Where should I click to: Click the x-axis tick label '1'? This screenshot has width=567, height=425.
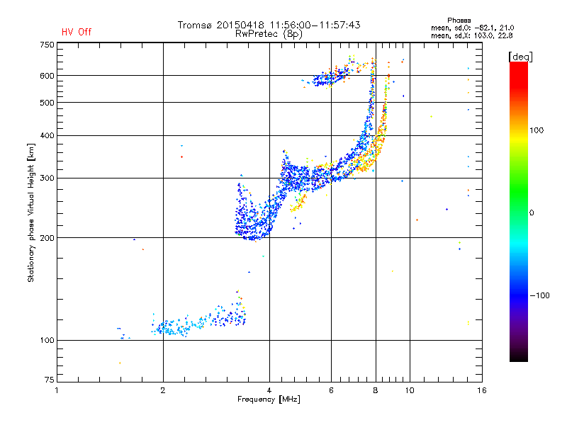pos(57,390)
